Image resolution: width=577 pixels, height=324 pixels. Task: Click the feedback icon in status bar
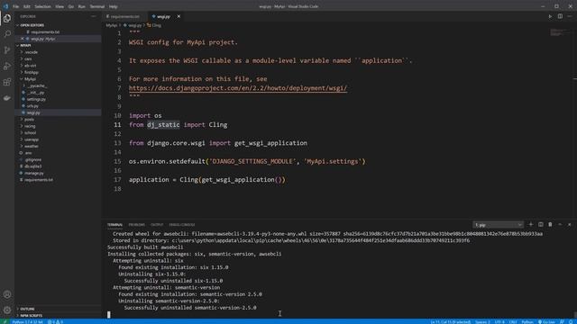click(x=562, y=322)
